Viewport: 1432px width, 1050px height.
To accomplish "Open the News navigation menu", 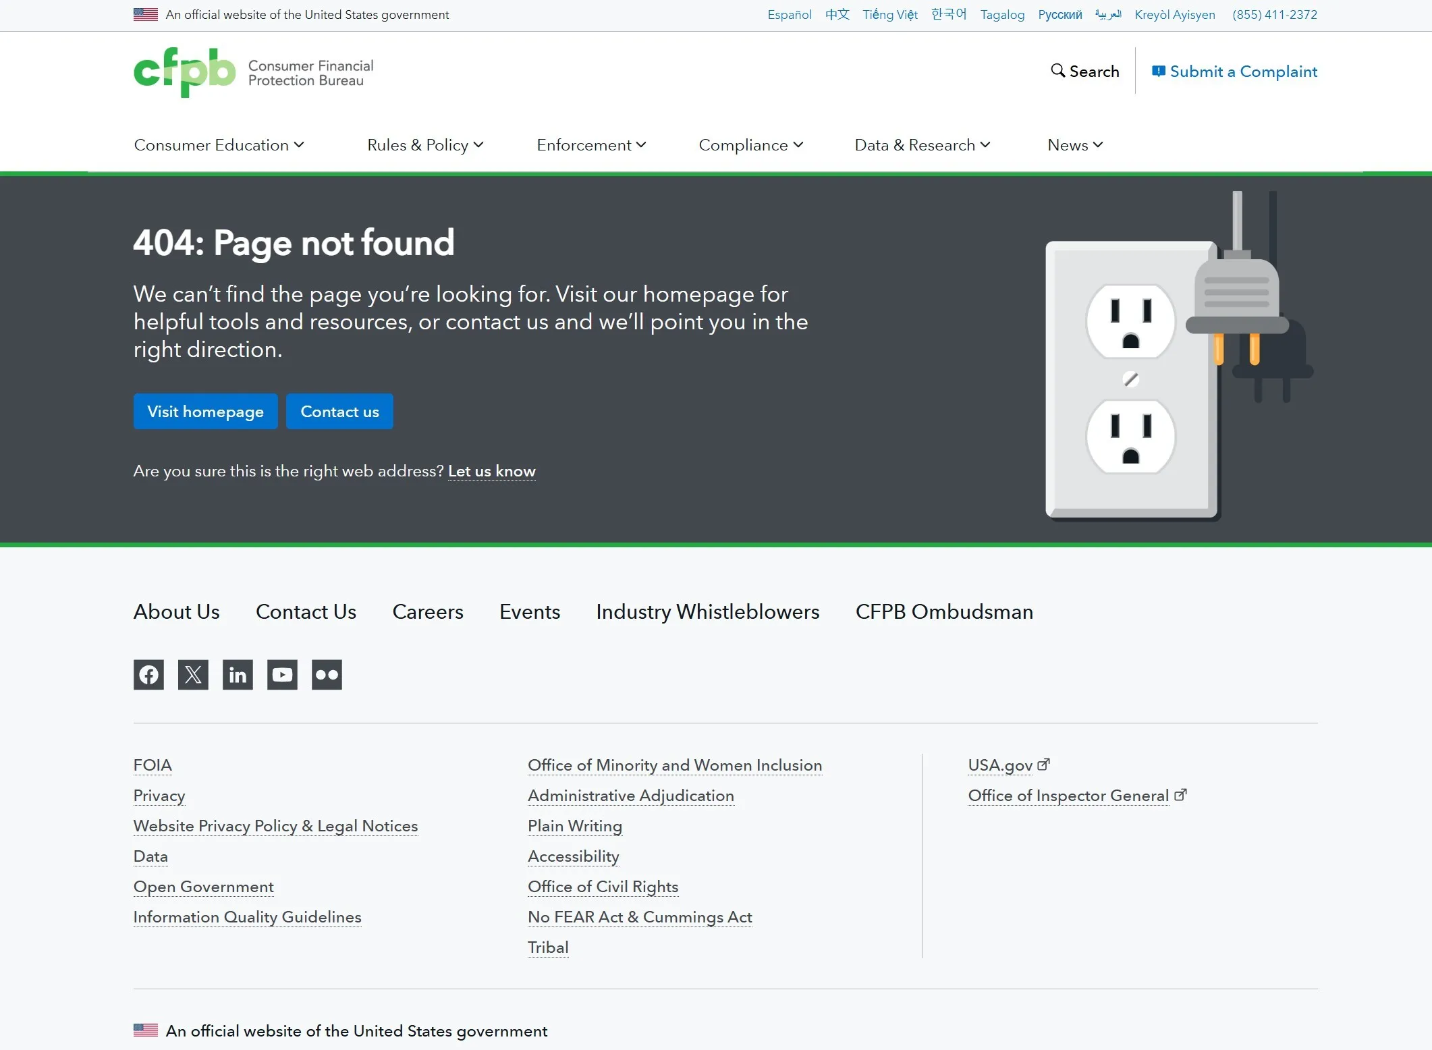I will pyautogui.click(x=1074, y=145).
